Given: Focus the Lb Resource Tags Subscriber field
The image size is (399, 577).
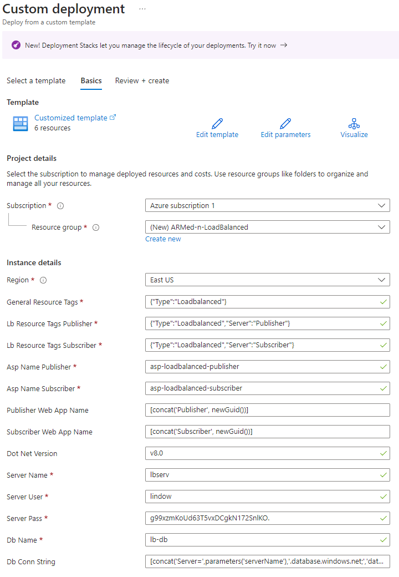Looking at the screenshot, I should [268, 345].
